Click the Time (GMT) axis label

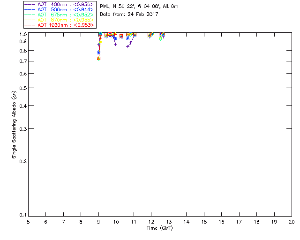tap(160, 228)
